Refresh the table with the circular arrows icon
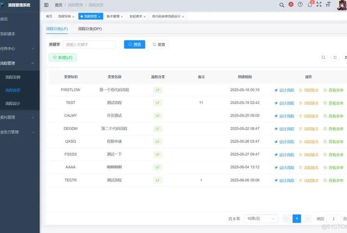 click(x=335, y=58)
